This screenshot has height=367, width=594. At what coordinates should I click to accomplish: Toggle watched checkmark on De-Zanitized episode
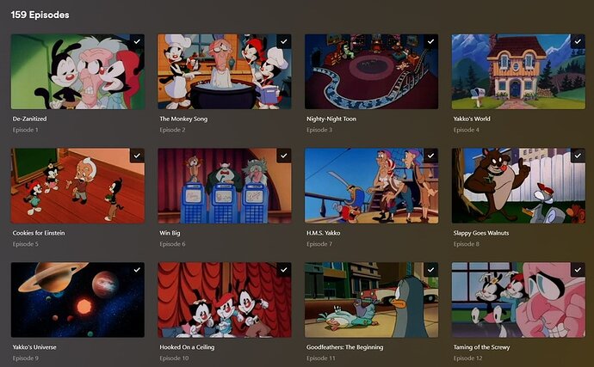coord(137,41)
